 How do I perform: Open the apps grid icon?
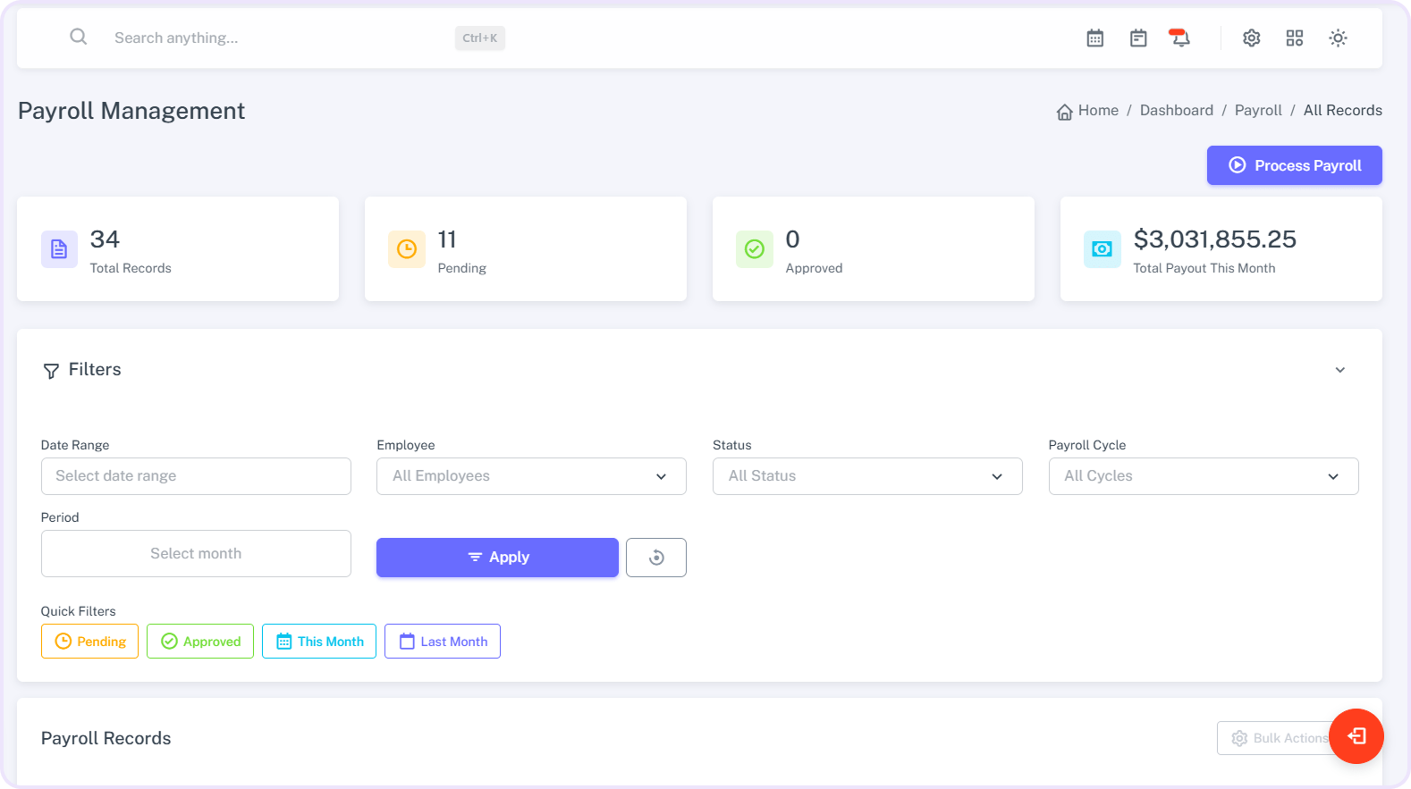(1294, 38)
